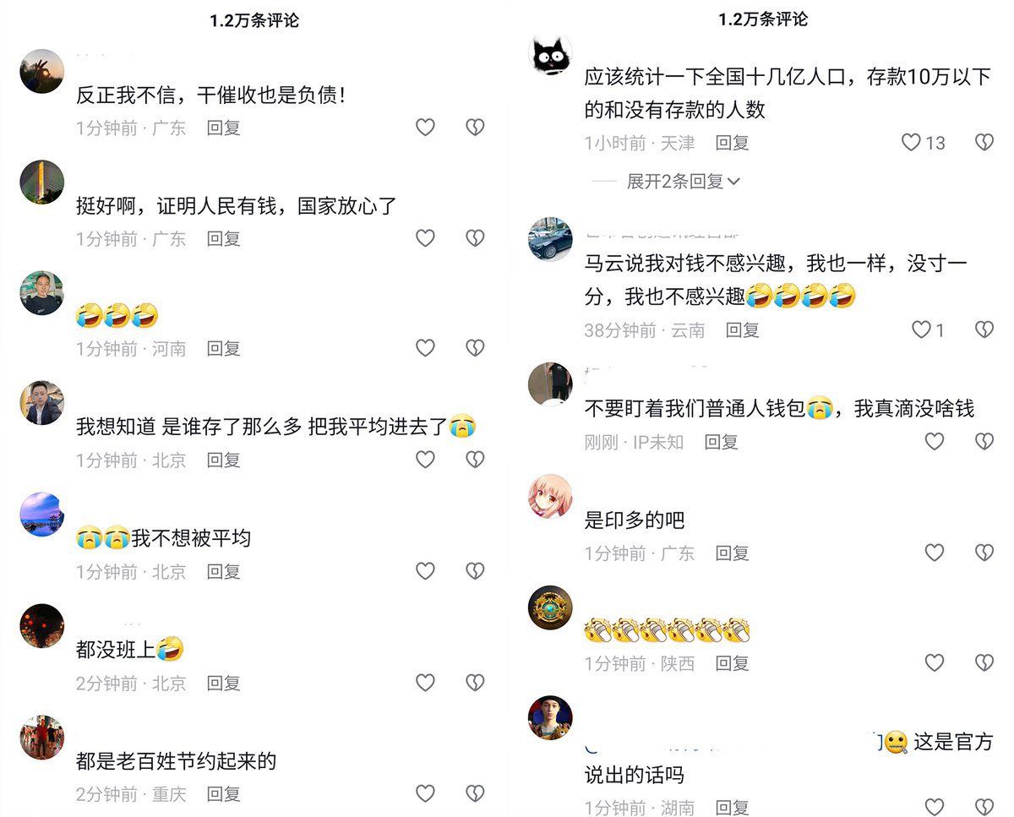1014x817 pixels.
Task: Like the 马云 comment from 云南
Action: coord(922,330)
